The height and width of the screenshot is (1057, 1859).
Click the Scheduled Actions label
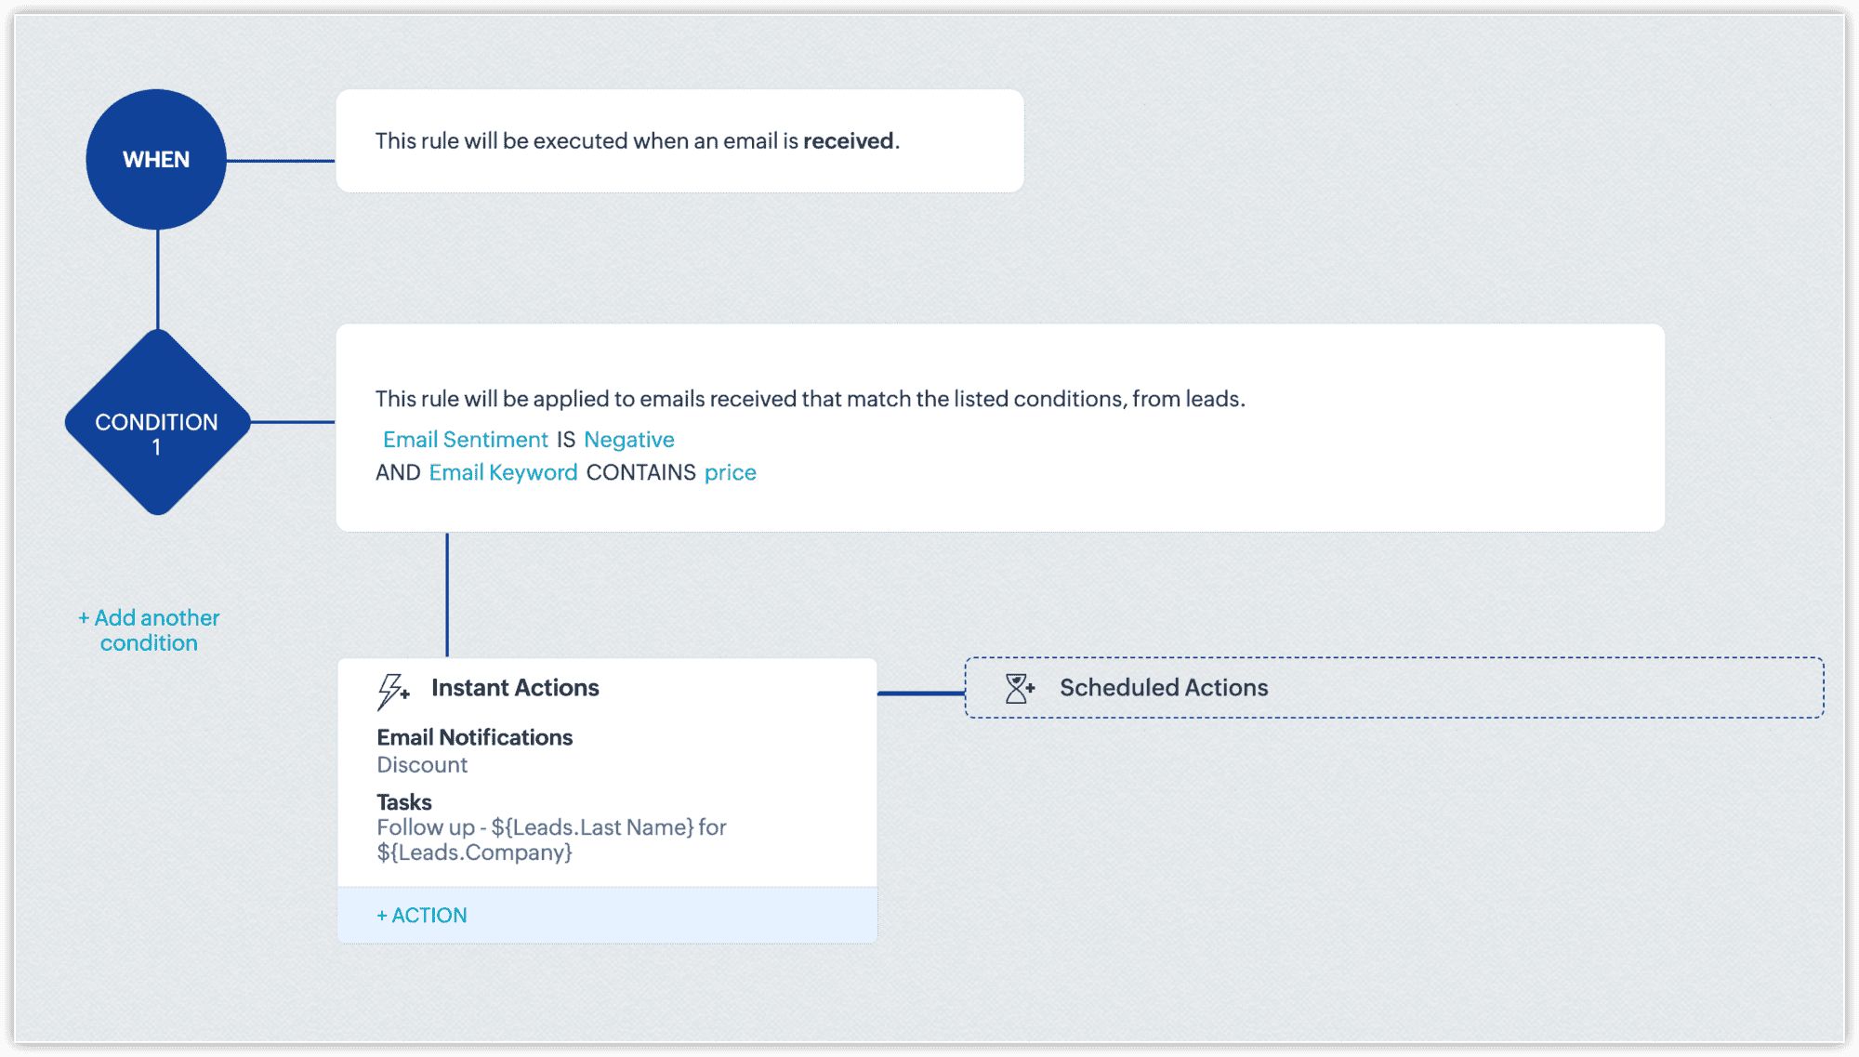click(1164, 688)
